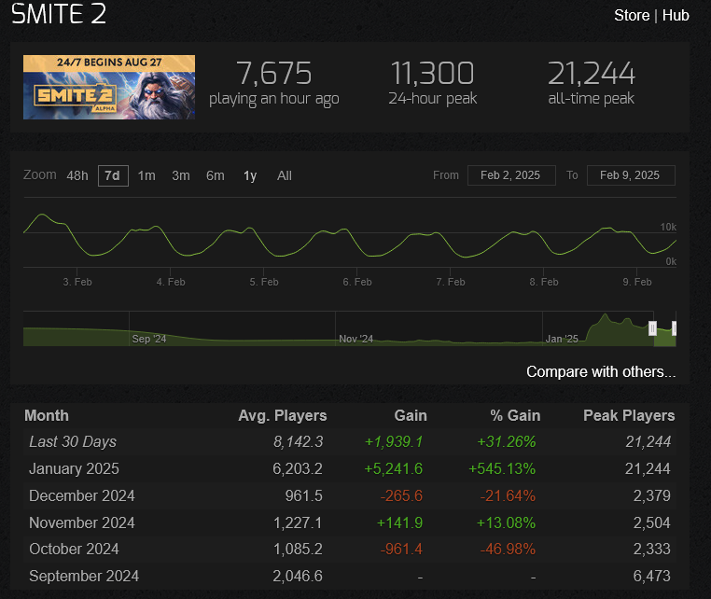Click the 5. Feb axis label
This screenshot has width=711, height=599.
[x=264, y=282]
